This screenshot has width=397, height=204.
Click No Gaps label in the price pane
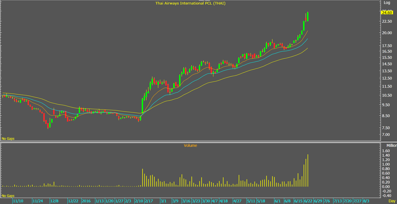(x=8, y=139)
